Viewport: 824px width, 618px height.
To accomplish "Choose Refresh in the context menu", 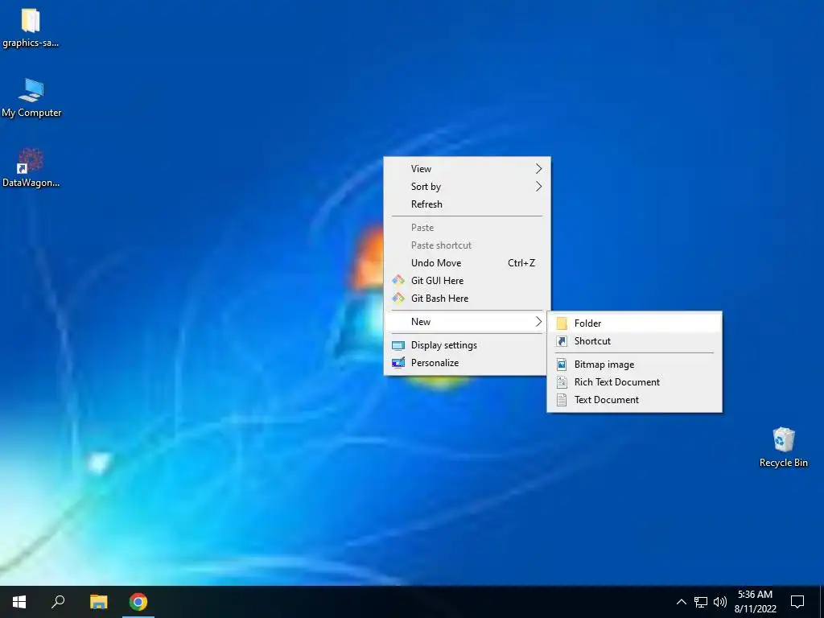I will pyautogui.click(x=468, y=204).
